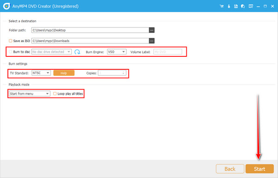Click the ISO path field
278x178 pixels.
point(90,41)
